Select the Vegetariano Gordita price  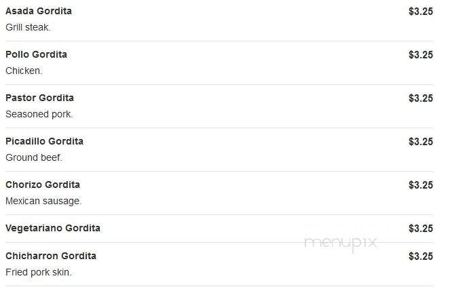coord(421,229)
